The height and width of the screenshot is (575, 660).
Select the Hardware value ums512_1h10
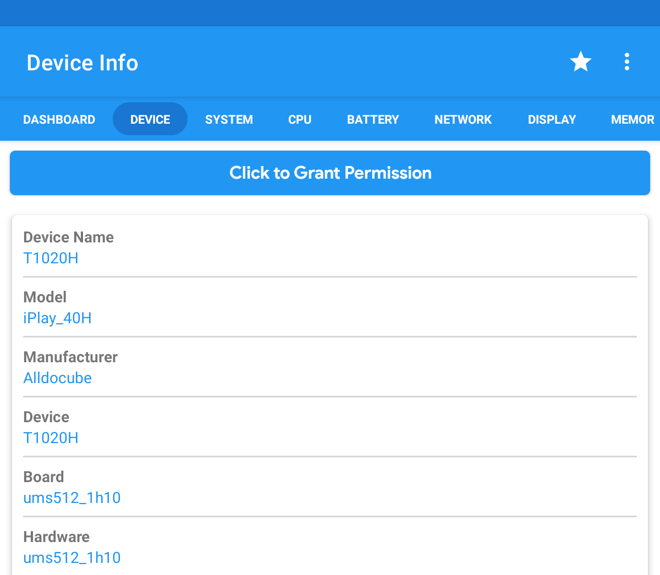pos(71,558)
